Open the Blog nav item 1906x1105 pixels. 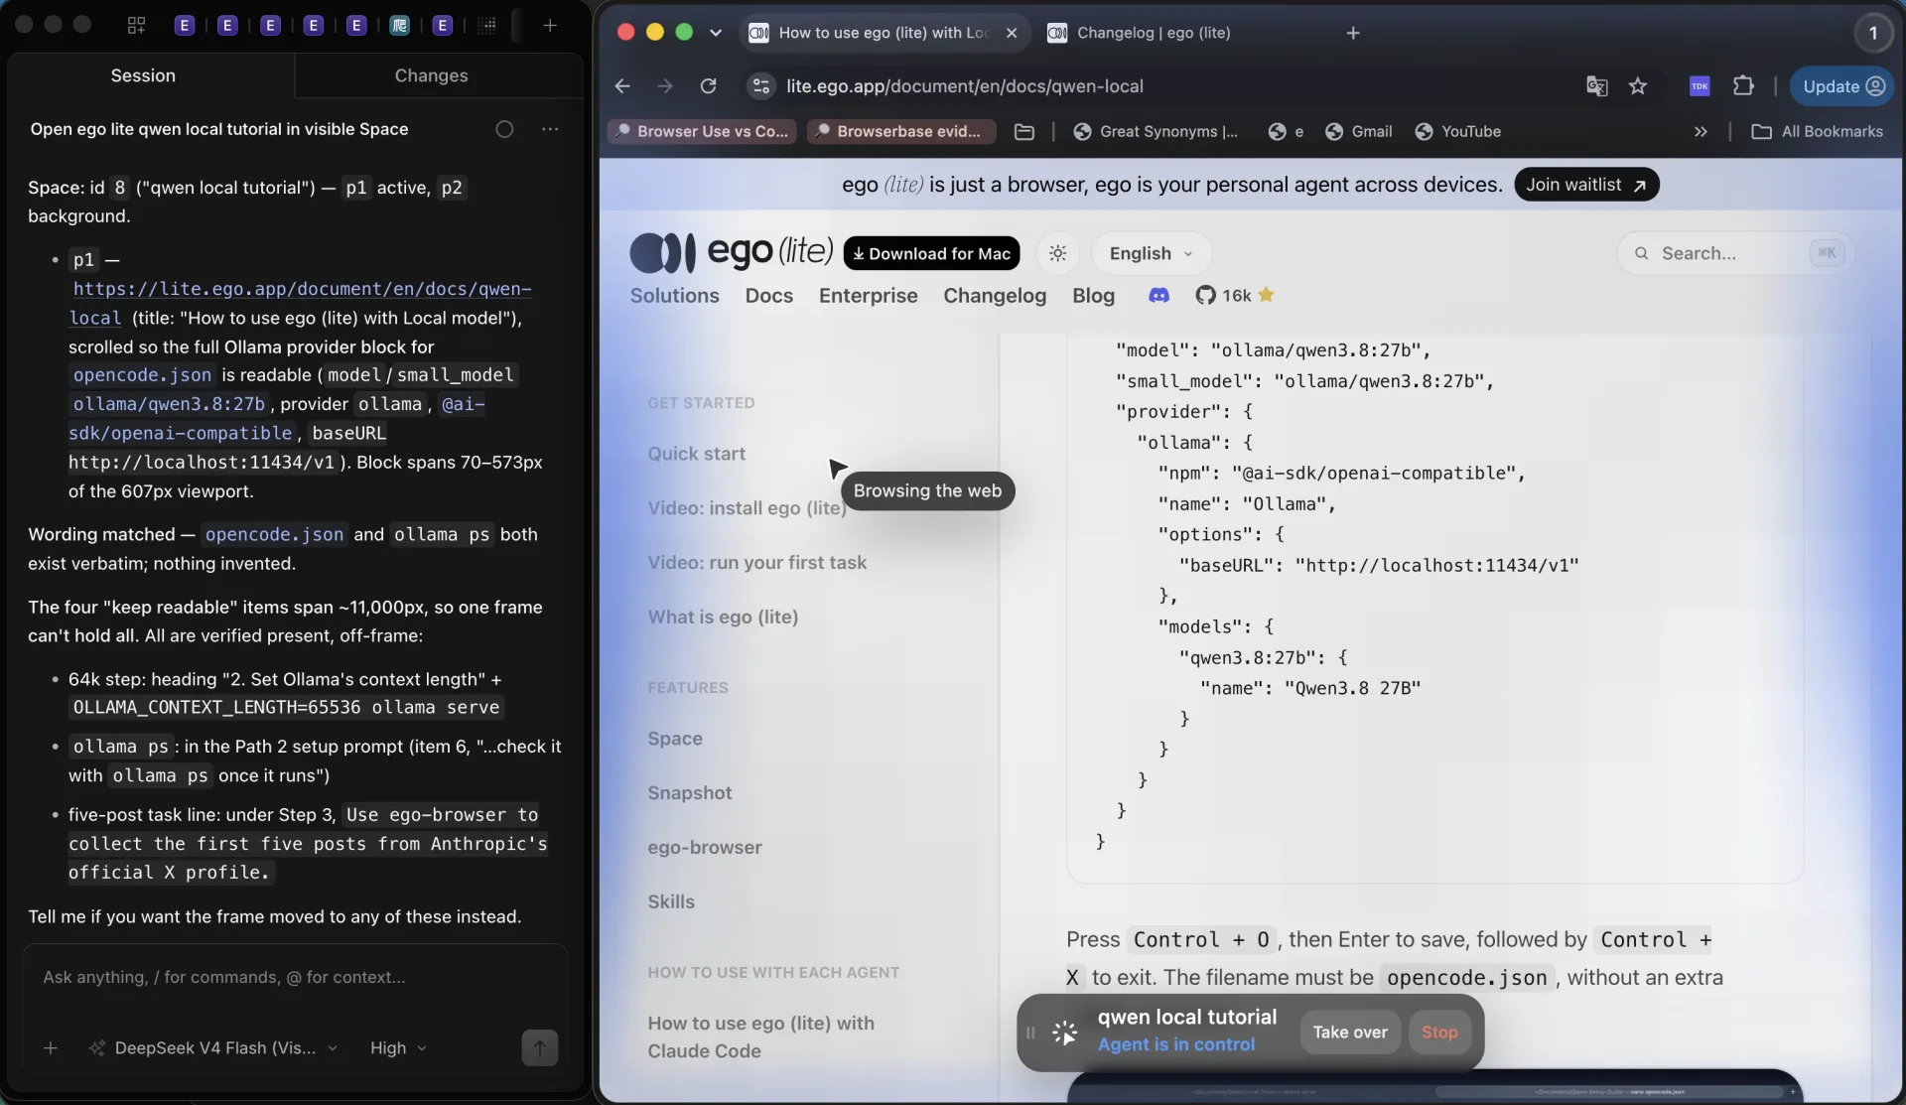tap(1094, 296)
